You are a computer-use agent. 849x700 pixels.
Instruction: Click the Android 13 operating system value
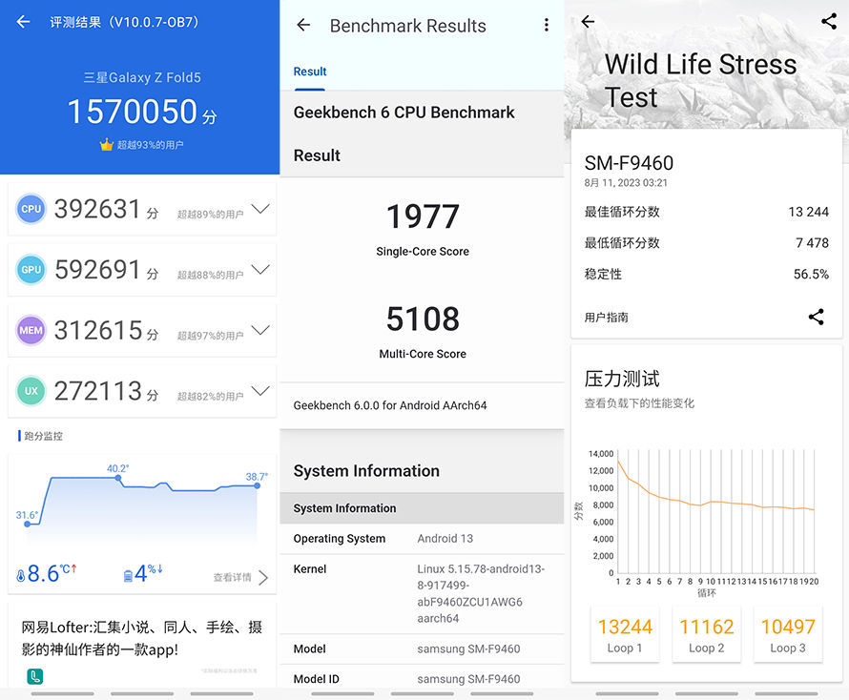445,539
